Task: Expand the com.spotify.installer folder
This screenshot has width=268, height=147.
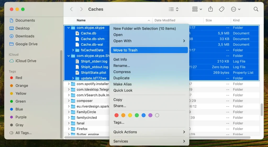Action: click(x=69, y=84)
